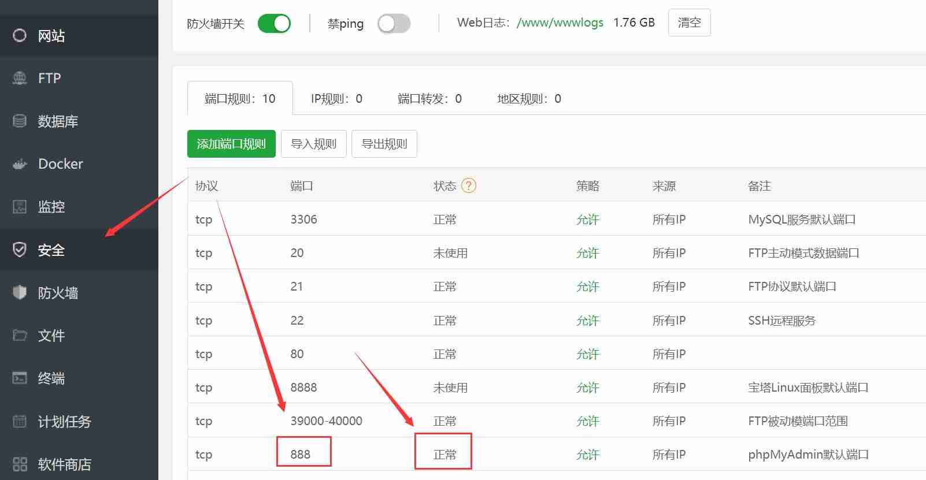This screenshot has width=926, height=480.
Task: Click the SSH远程服务 remark
Action: pos(781,321)
